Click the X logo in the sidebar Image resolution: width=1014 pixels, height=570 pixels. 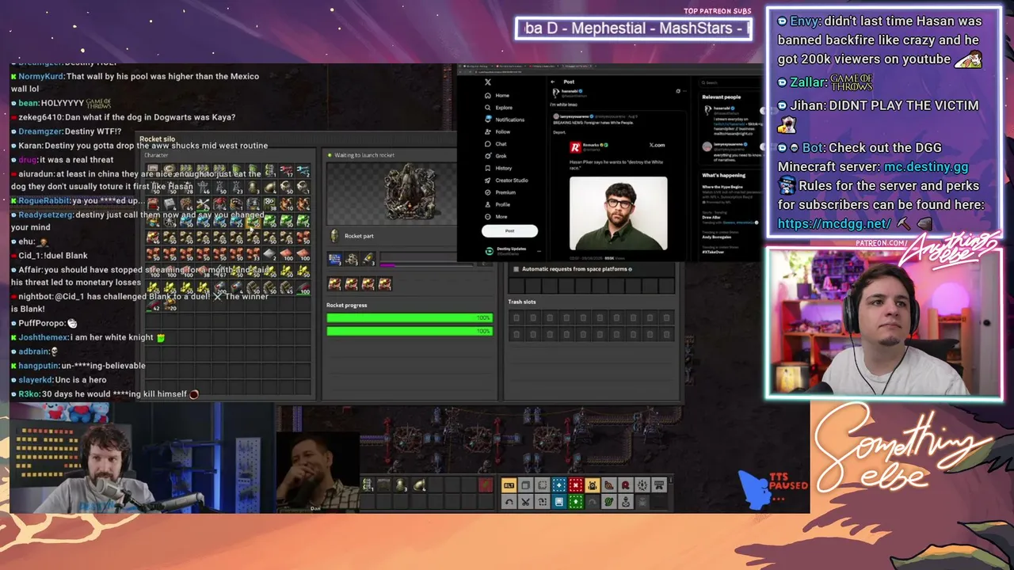tap(488, 82)
